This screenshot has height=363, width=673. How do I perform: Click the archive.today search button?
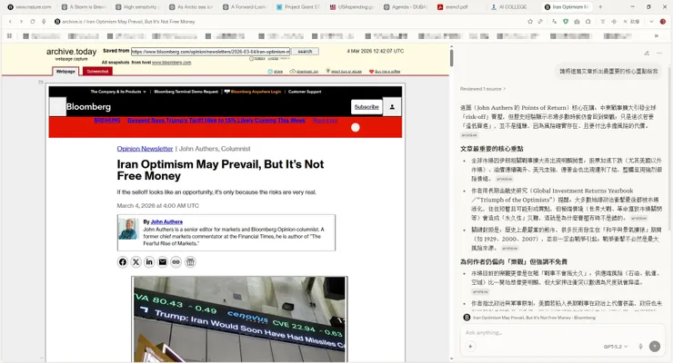[305, 52]
